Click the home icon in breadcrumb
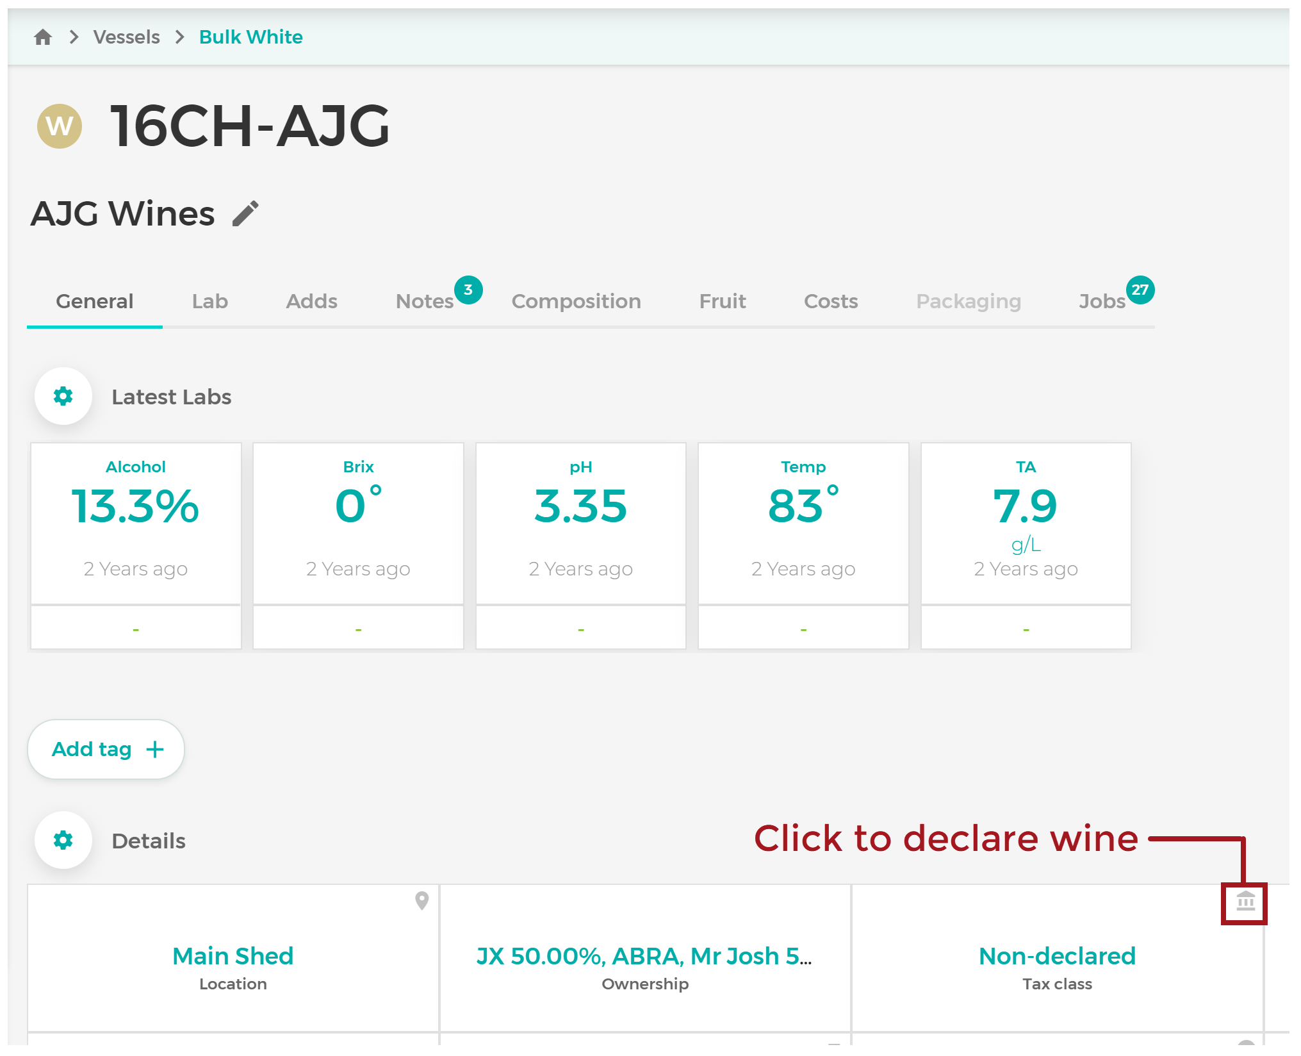Image resolution: width=1301 pixels, height=1056 pixels. click(x=43, y=37)
